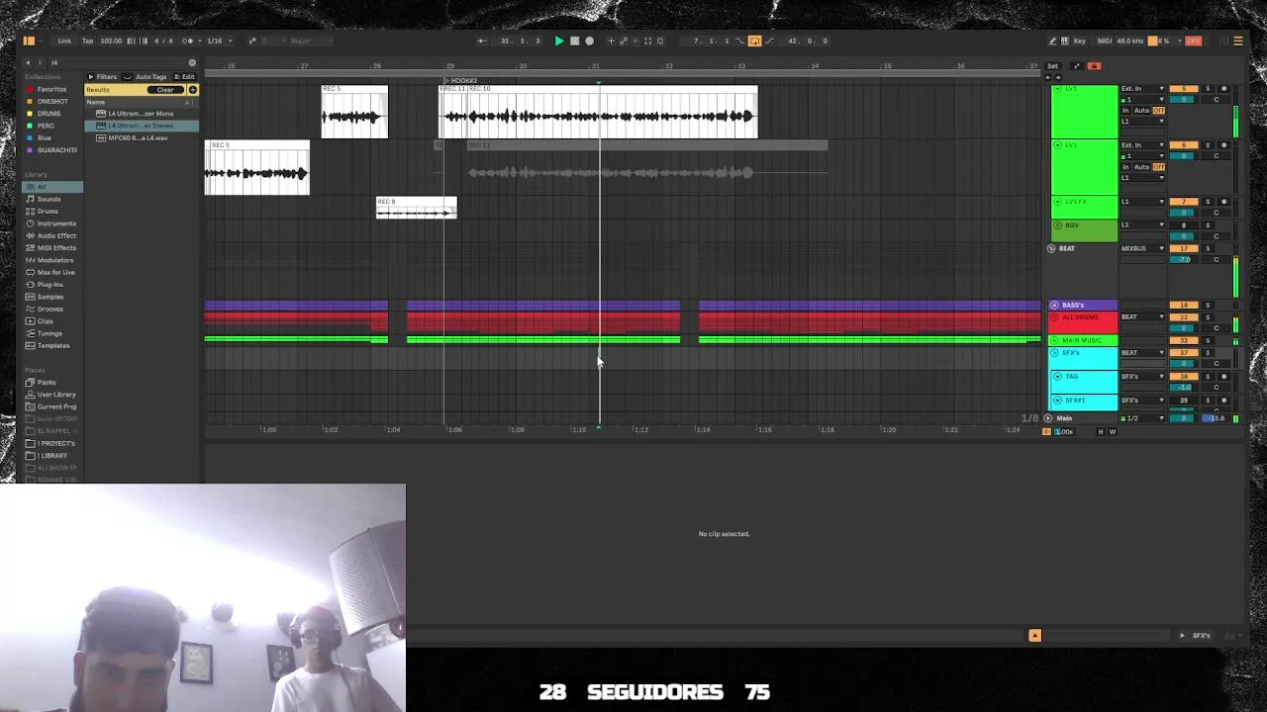Set first LV1 monitoring to In
1267x712 pixels.
(1126, 111)
